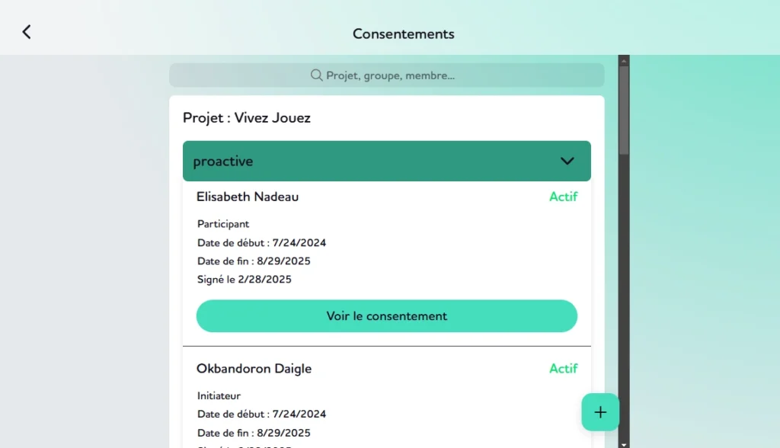Open Voir le consentement for Elisabeth Nadeau
This screenshot has height=448, width=780.
386,316
